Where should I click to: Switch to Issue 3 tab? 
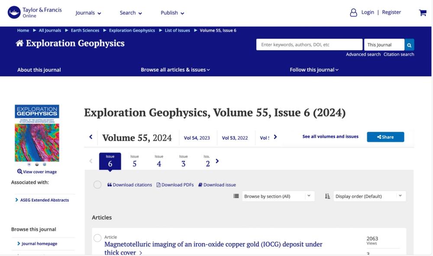[183, 161]
